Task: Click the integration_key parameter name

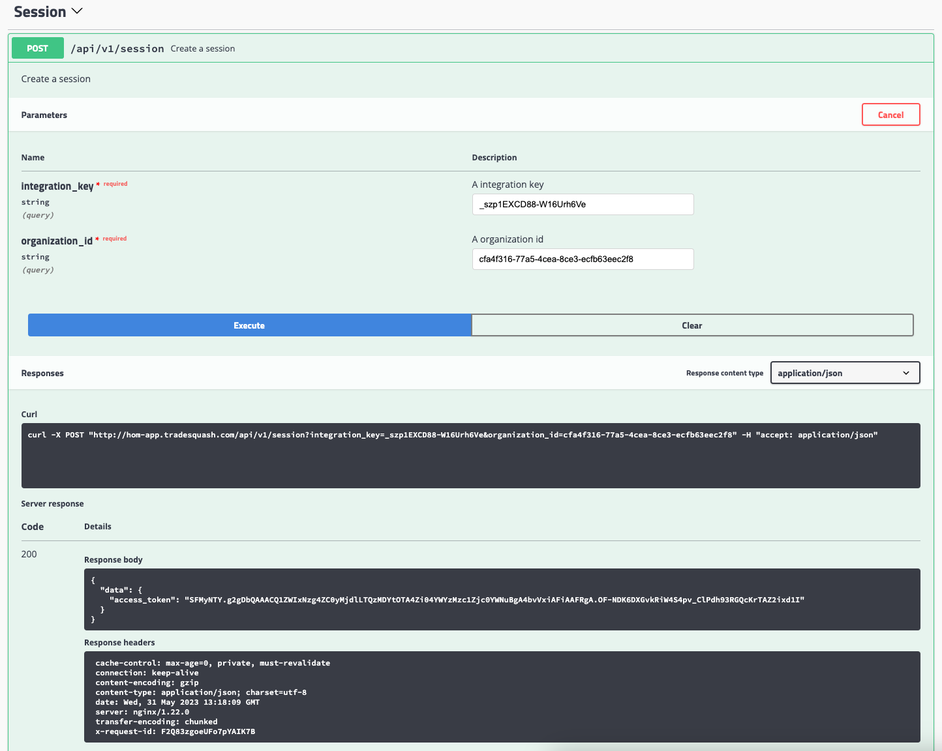Action: 57,186
